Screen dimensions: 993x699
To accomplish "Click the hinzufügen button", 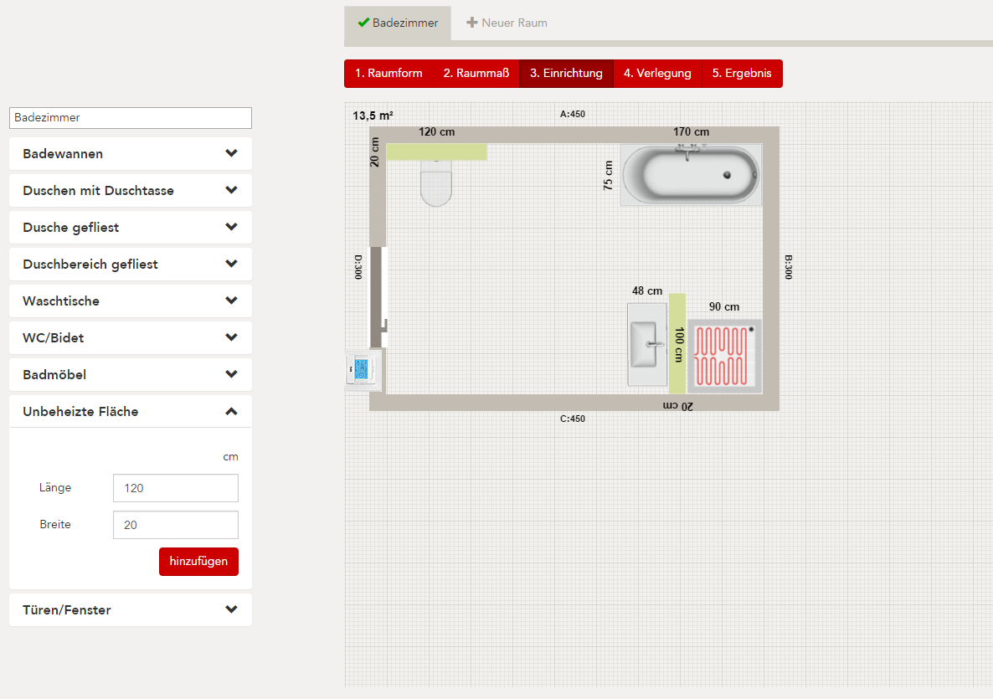I will (199, 562).
